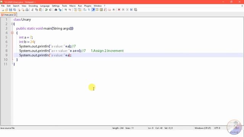Image resolution: width=244 pixels, height=137 pixels.
Task: Collapse the main method fold marker on line 4
Action: pos(12,33)
